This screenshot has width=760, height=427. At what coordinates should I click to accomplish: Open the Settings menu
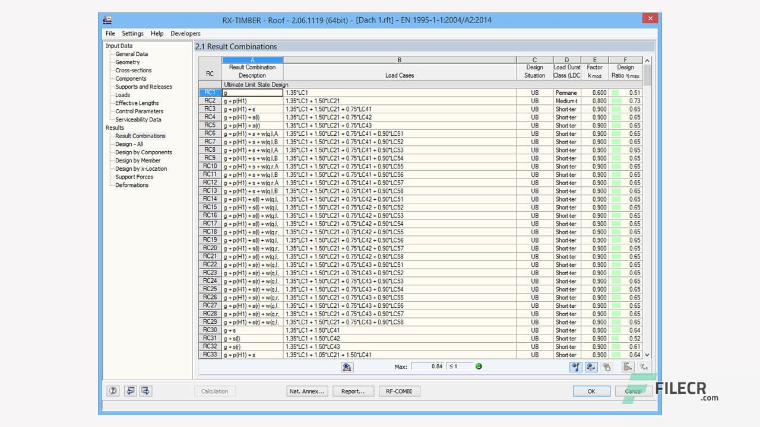pos(132,33)
